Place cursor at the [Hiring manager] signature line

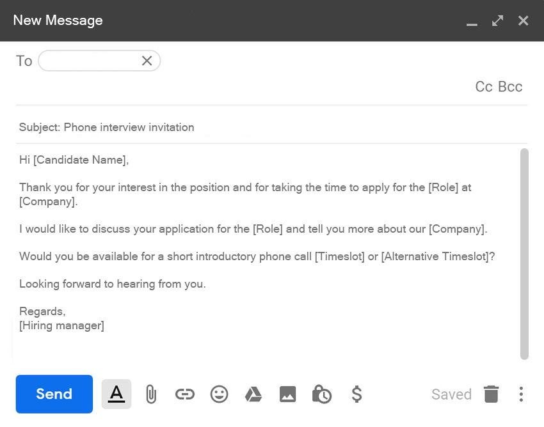click(x=62, y=326)
